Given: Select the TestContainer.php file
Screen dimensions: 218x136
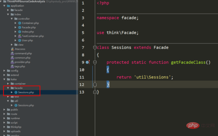Looking at the screenshot, I should pyautogui.click(x=33, y=36).
